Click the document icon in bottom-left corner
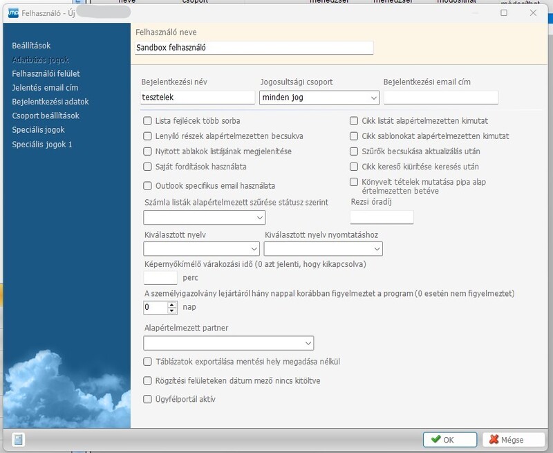The image size is (553, 453). pyautogui.click(x=19, y=439)
